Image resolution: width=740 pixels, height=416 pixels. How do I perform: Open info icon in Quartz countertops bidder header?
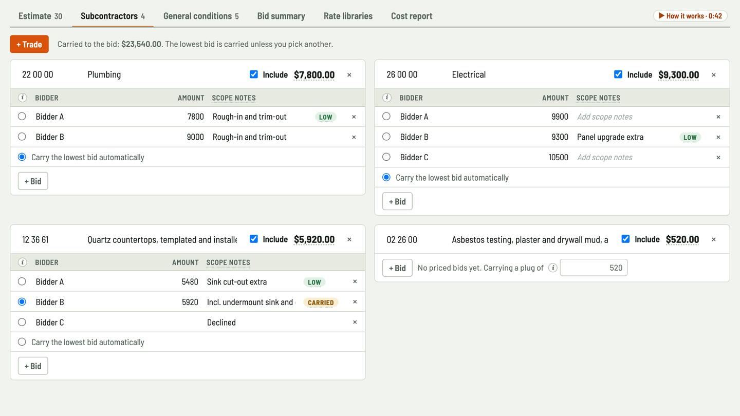pyautogui.click(x=23, y=262)
